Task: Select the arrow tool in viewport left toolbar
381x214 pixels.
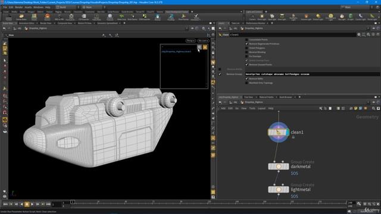Action: (x=5, y=60)
